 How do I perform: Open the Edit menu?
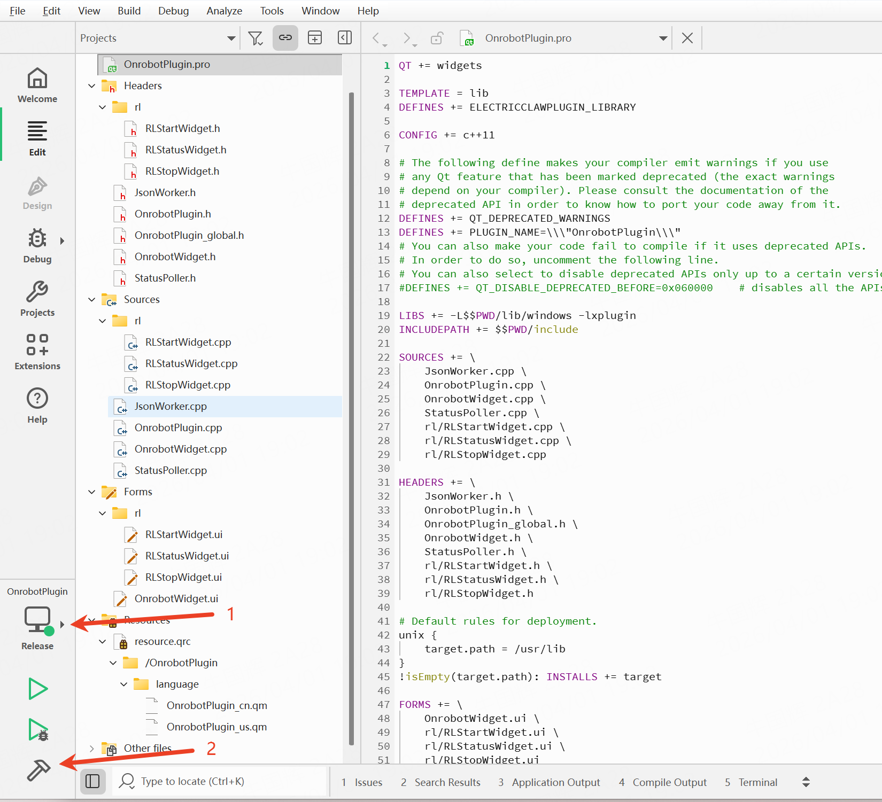[51, 11]
